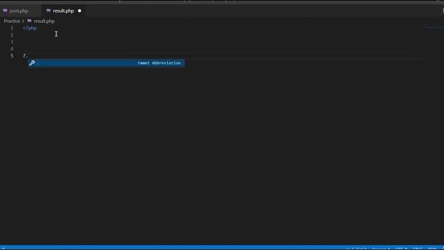Click line number 1 in gutter
Image resolution: width=444 pixels, height=250 pixels.
pyautogui.click(x=12, y=28)
